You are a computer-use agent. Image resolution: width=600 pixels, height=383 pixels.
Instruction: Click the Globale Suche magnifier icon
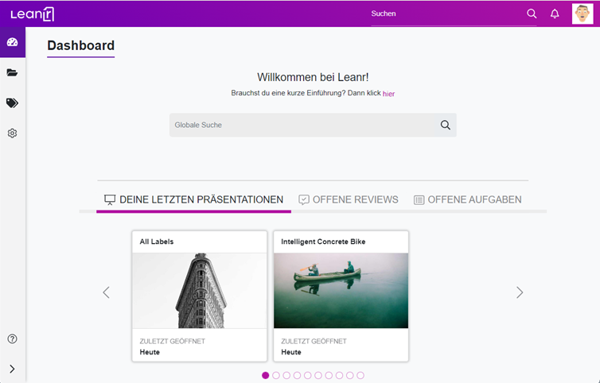(445, 125)
